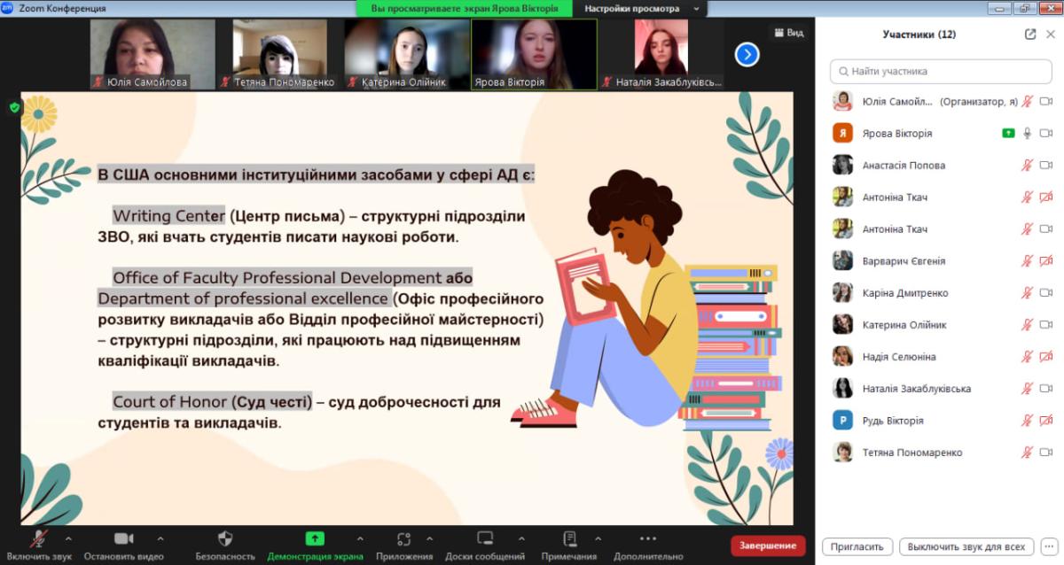Click the green encryption shield icon
This screenshot has width=1064, height=565.
pos(14,107)
